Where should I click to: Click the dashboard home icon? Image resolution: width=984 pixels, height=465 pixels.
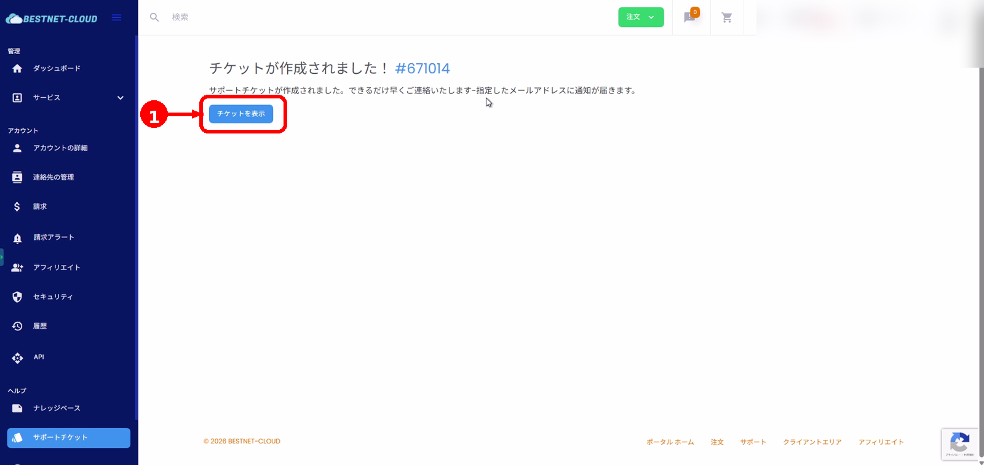[x=17, y=68]
